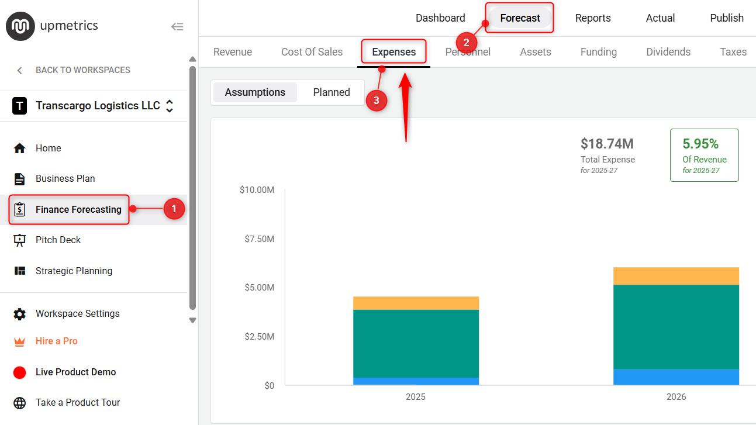Viewport: 756px width, 425px height.
Task: Toggle to Planned view
Action: click(x=332, y=92)
